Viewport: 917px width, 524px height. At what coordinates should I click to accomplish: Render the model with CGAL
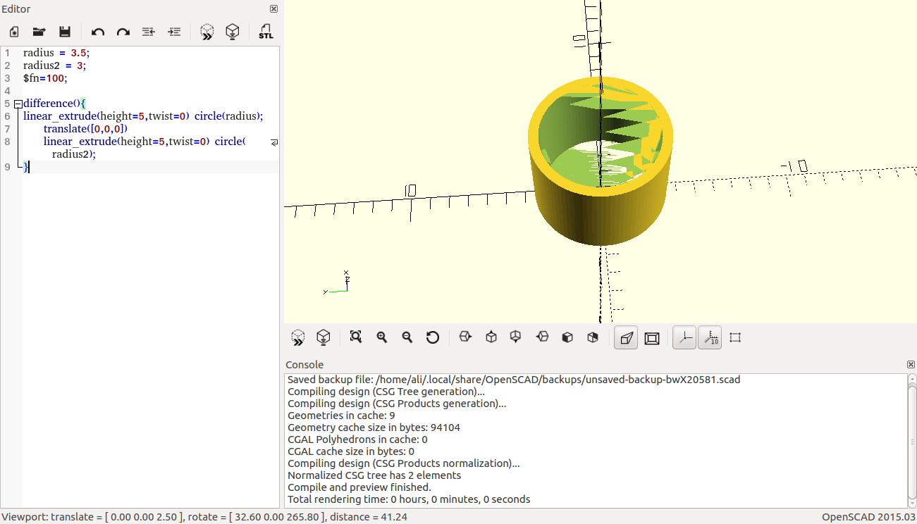[x=233, y=32]
